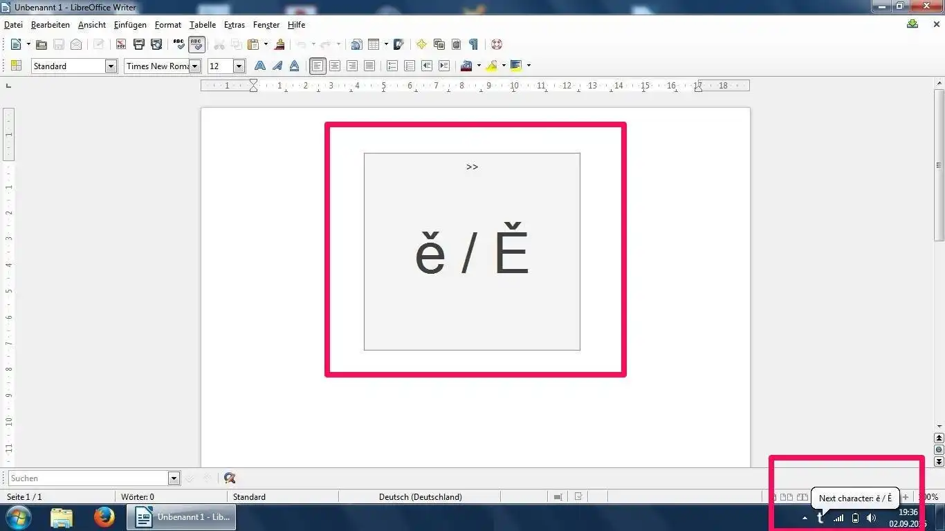Open the Einfügen menu

pyautogui.click(x=130, y=24)
